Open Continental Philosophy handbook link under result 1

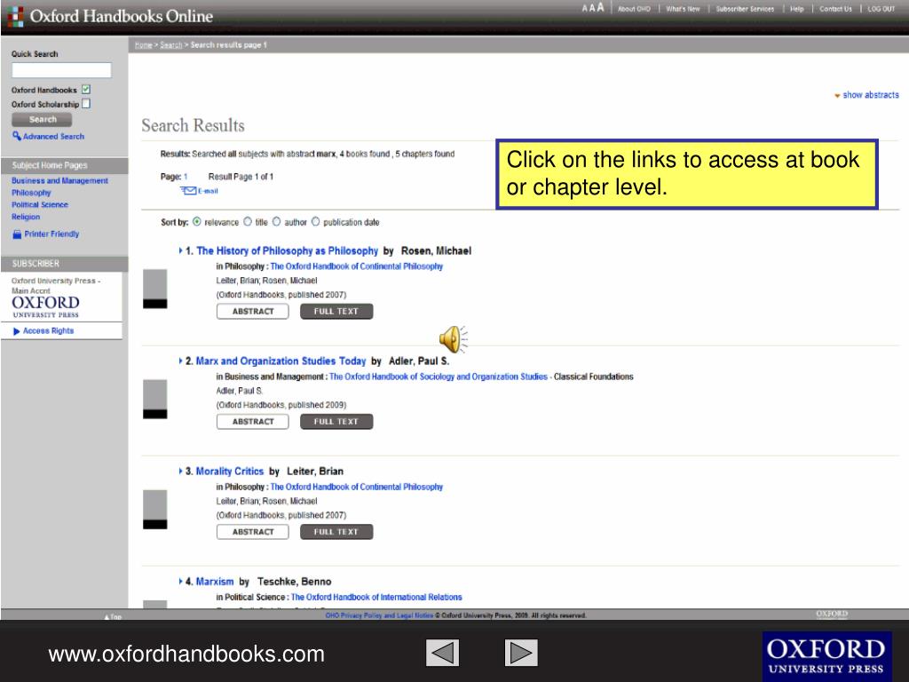tap(357, 266)
